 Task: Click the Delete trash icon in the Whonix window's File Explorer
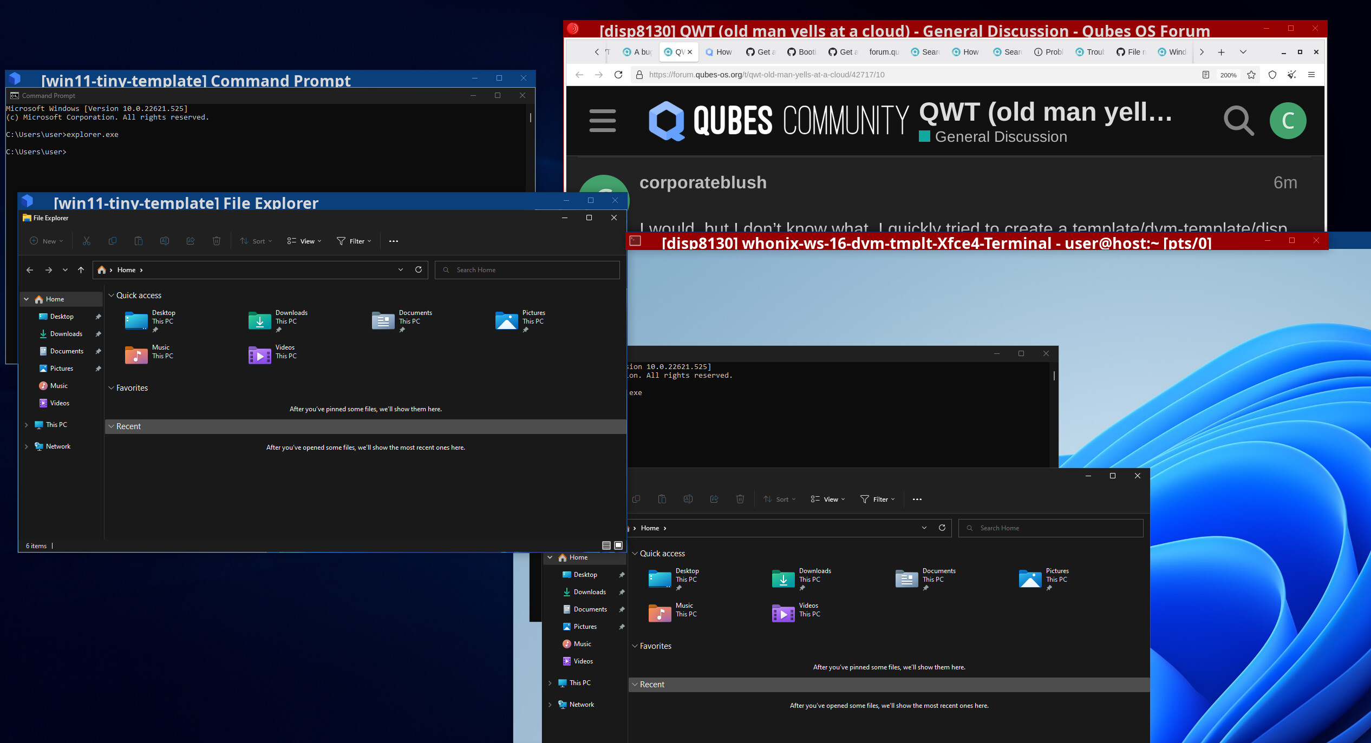[740, 499]
